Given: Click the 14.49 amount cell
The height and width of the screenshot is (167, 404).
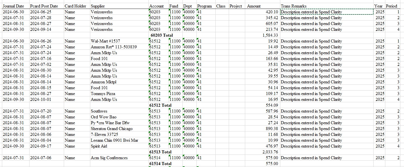Looking at the screenshot, I should pos(263,47).
